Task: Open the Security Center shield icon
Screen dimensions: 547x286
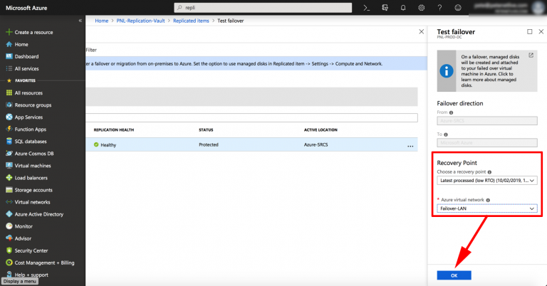Action: pos(9,250)
